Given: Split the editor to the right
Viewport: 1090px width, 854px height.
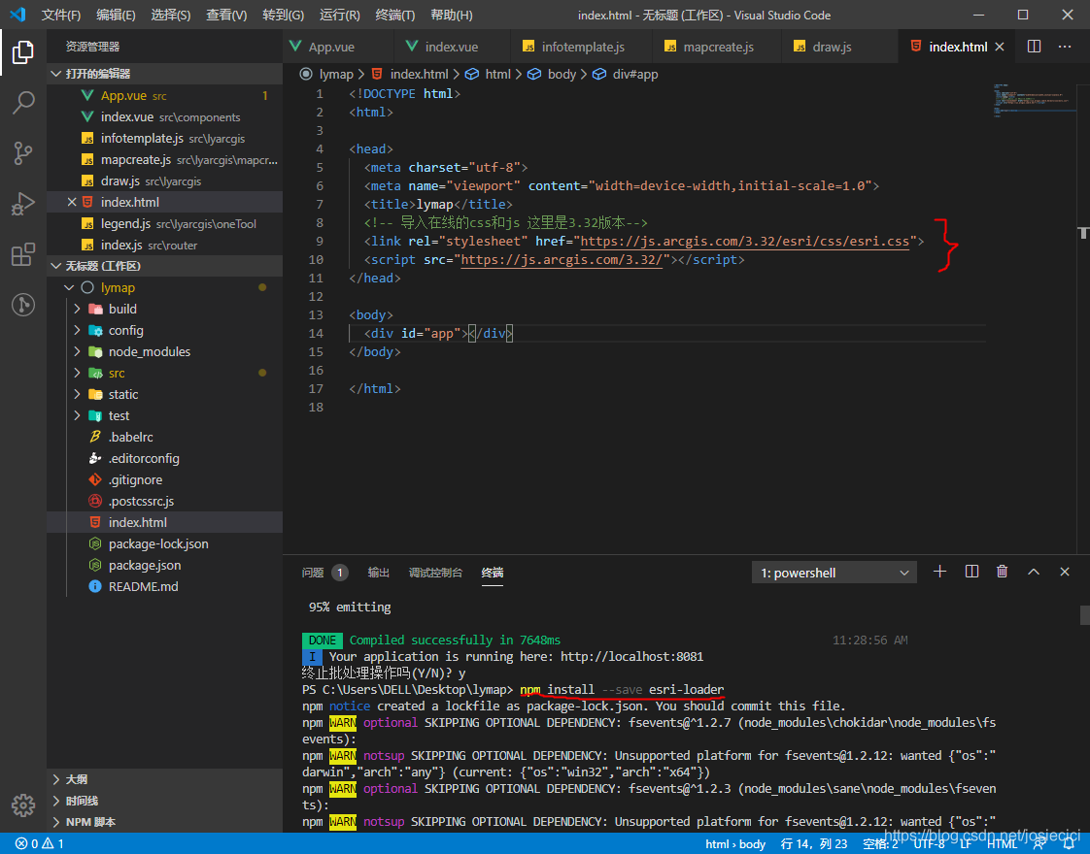Looking at the screenshot, I should (x=1034, y=47).
